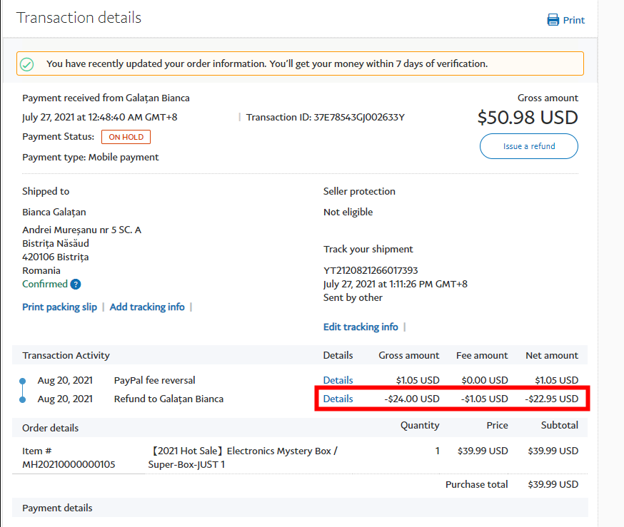Click the Payment details section header
This screenshot has height=527, width=624.
point(57,508)
